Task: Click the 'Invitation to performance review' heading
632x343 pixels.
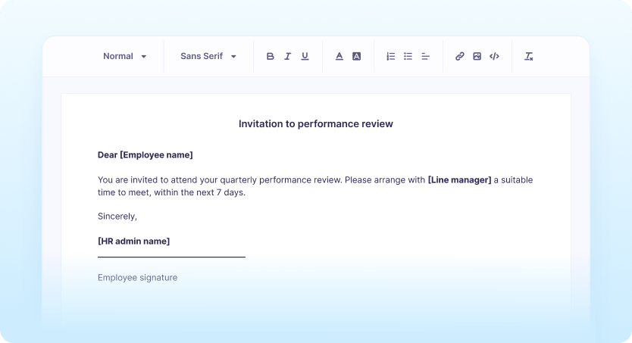Action: click(316, 123)
